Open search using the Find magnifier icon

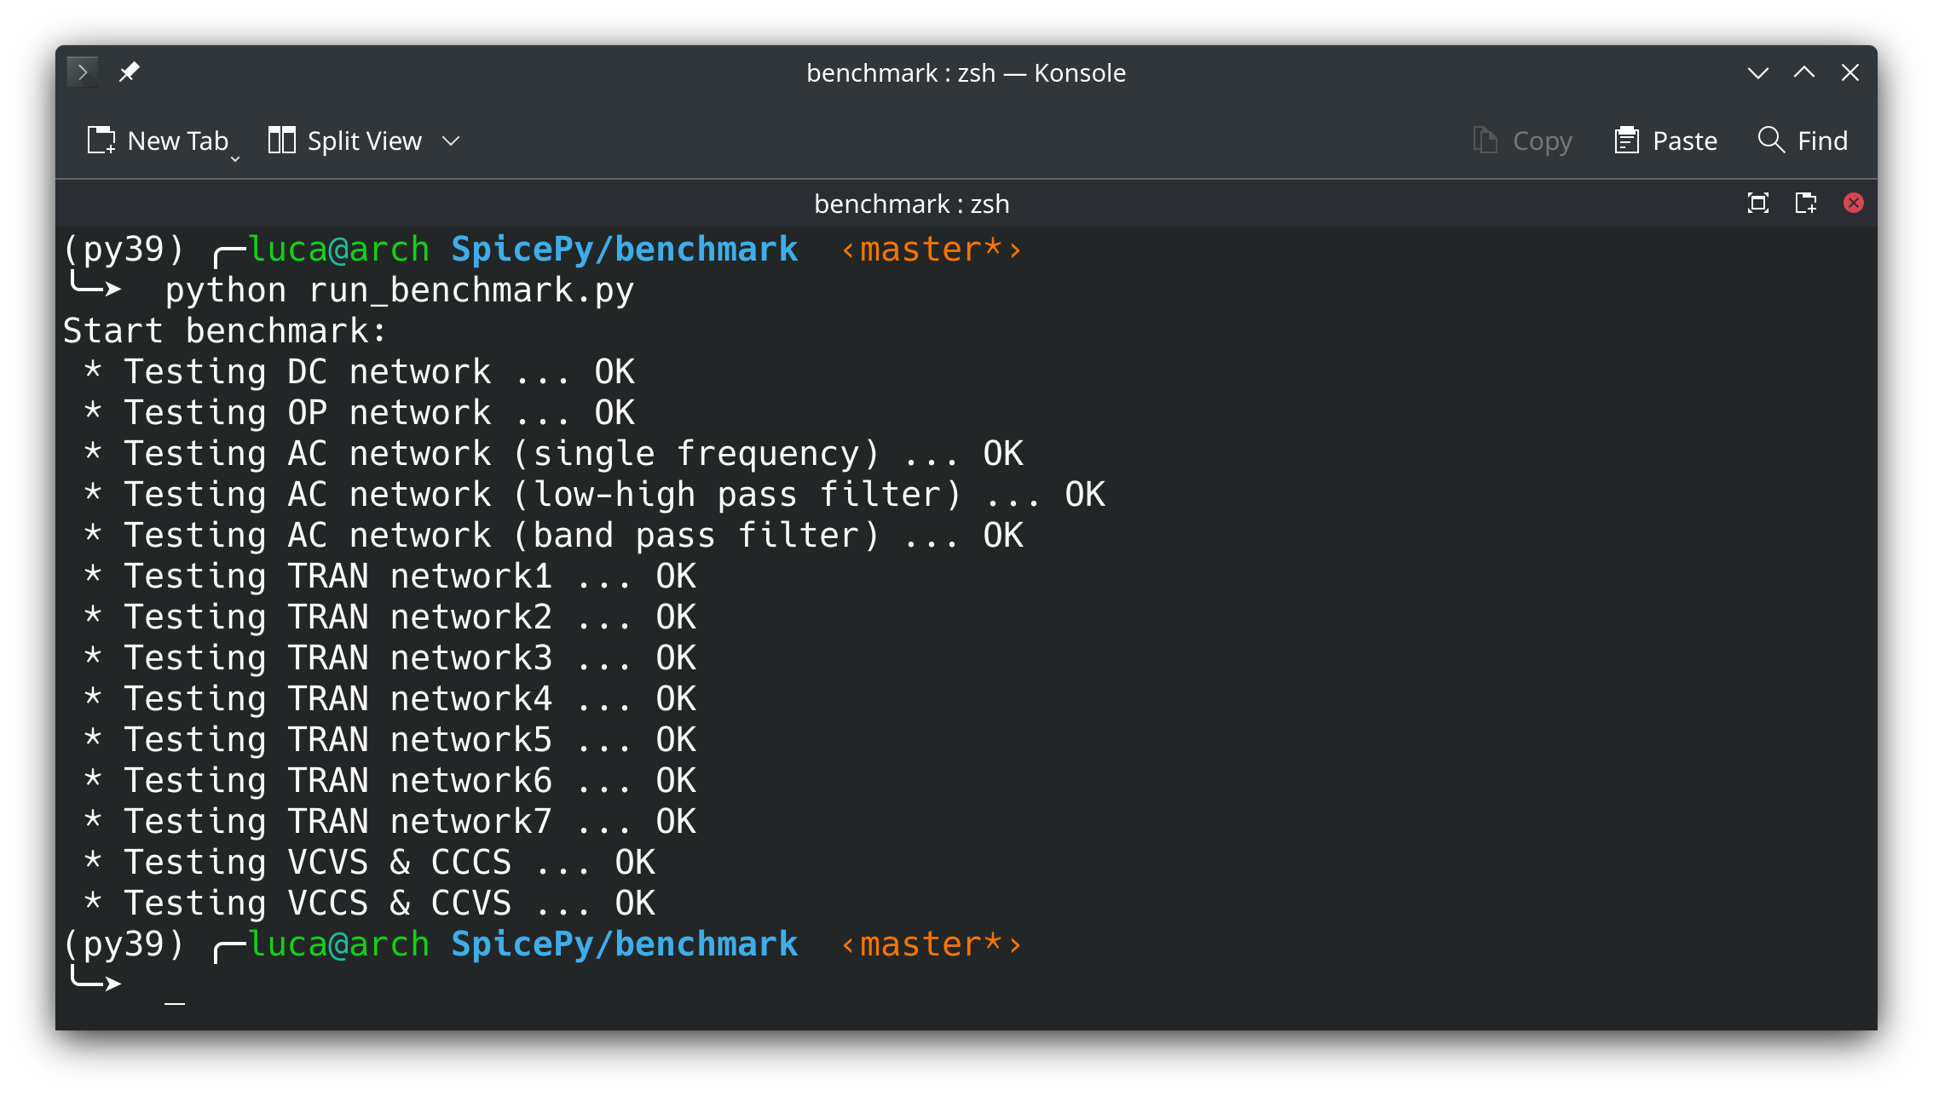pos(1771,141)
